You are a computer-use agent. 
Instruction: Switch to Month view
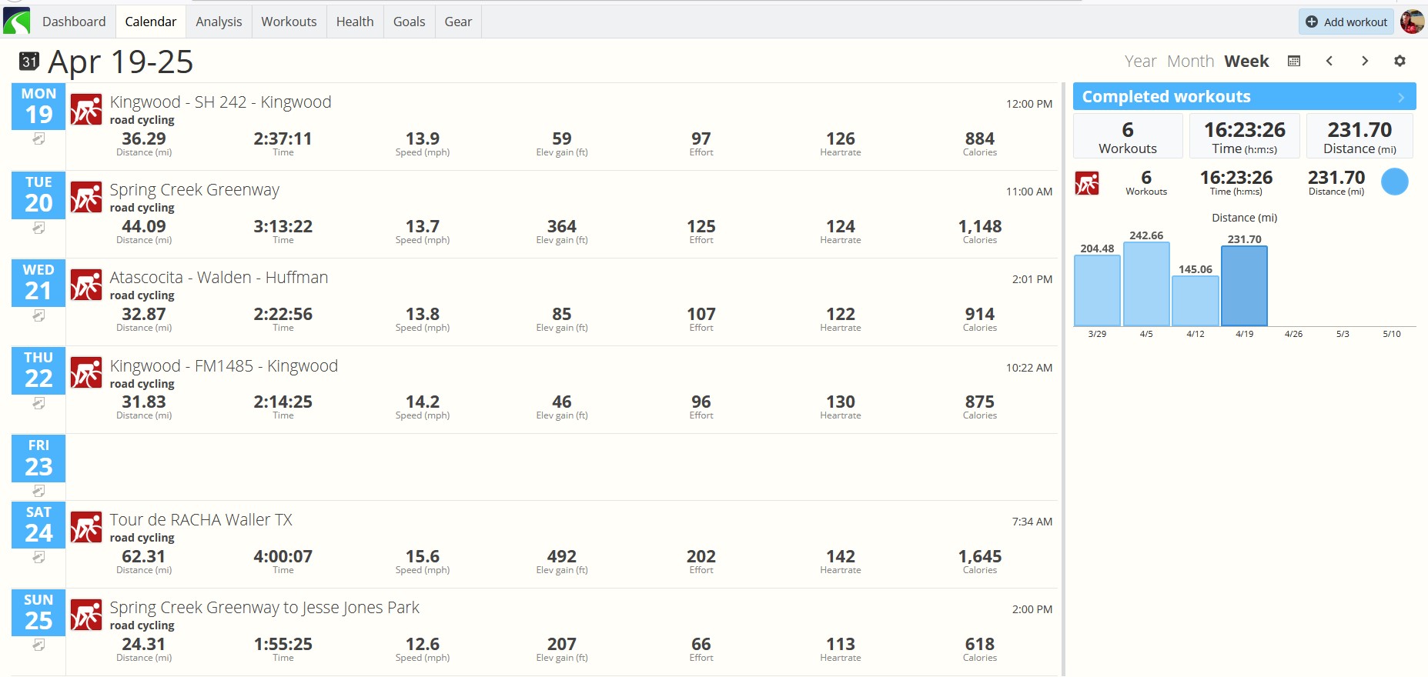point(1190,61)
